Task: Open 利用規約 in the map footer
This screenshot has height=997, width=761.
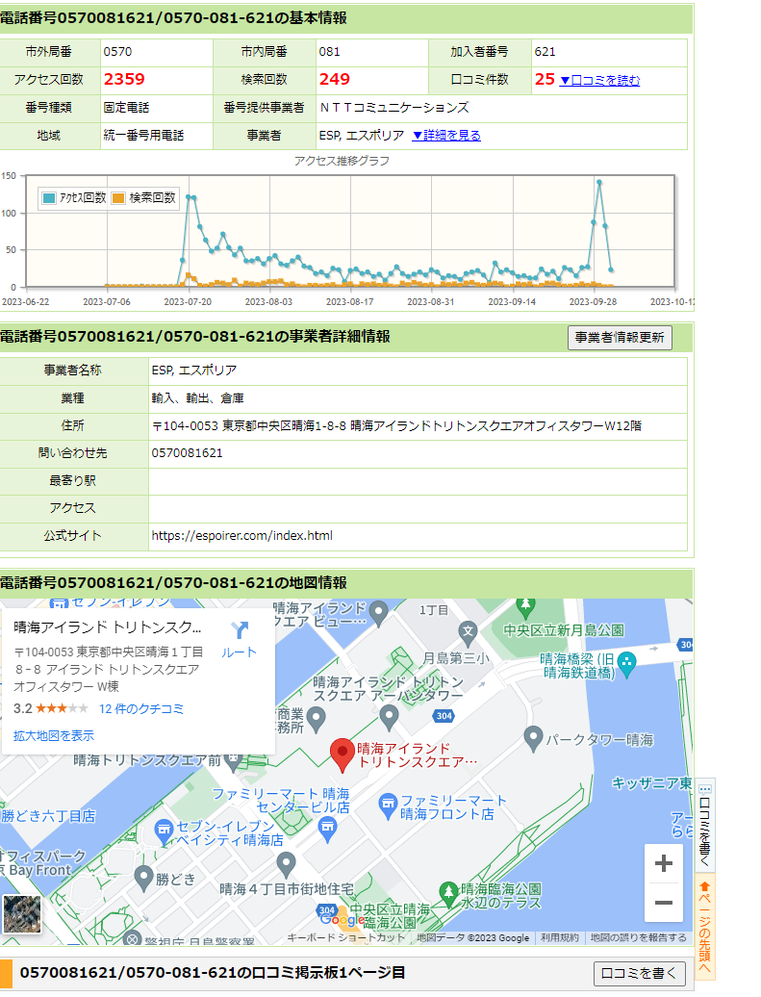Action: pos(560,938)
